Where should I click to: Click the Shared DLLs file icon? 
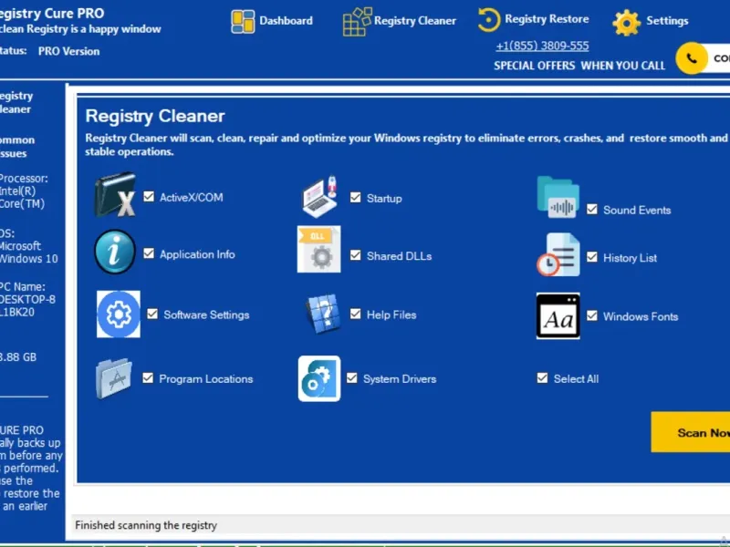click(x=318, y=249)
